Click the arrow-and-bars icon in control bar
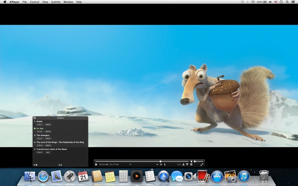Screen dimensions: 298x186 pos(187,164)
